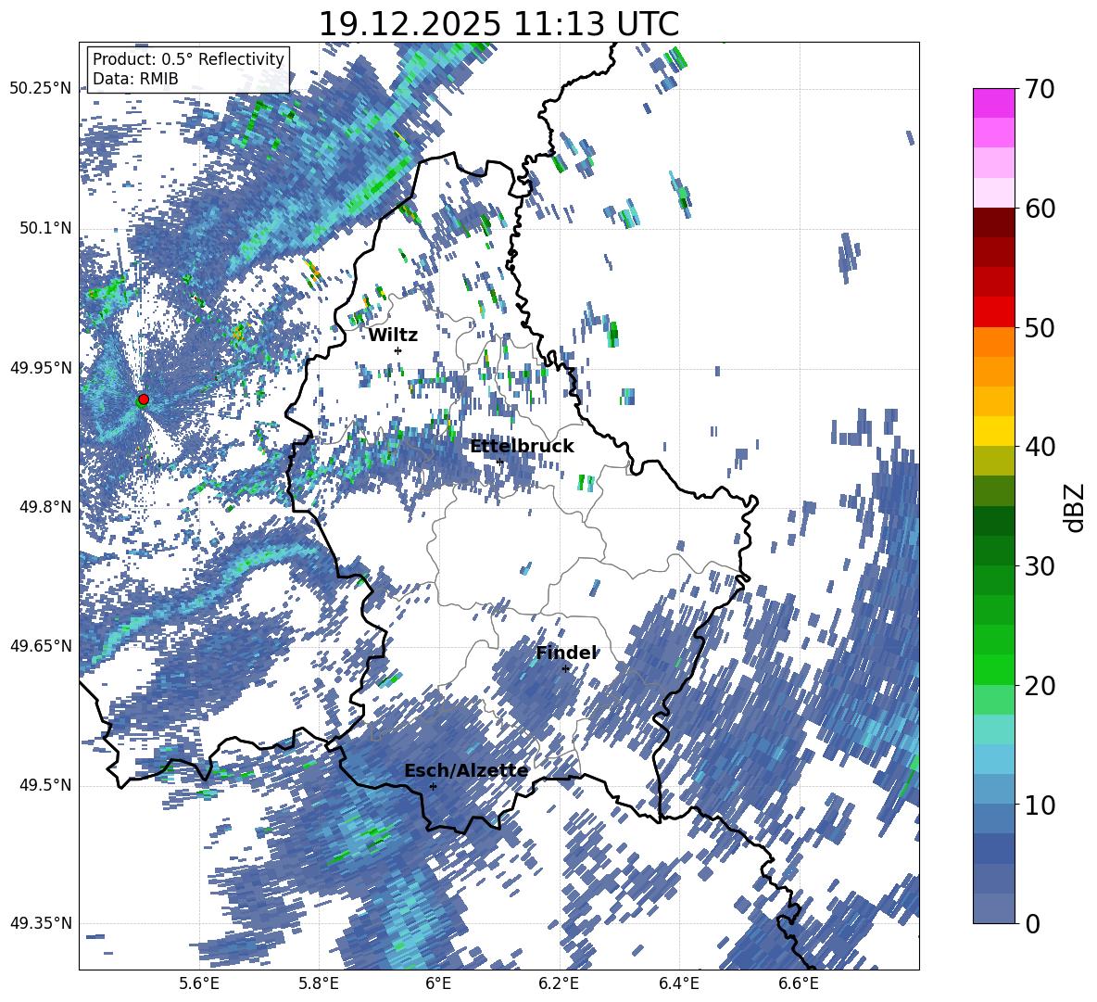The image size is (1097, 1002).
Task: Click the 49.35°N latitude label
Action: click(41, 923)
